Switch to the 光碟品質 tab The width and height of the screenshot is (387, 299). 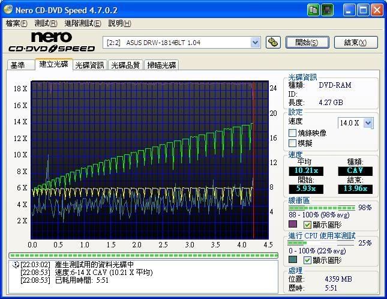click(x=125, y=65)
